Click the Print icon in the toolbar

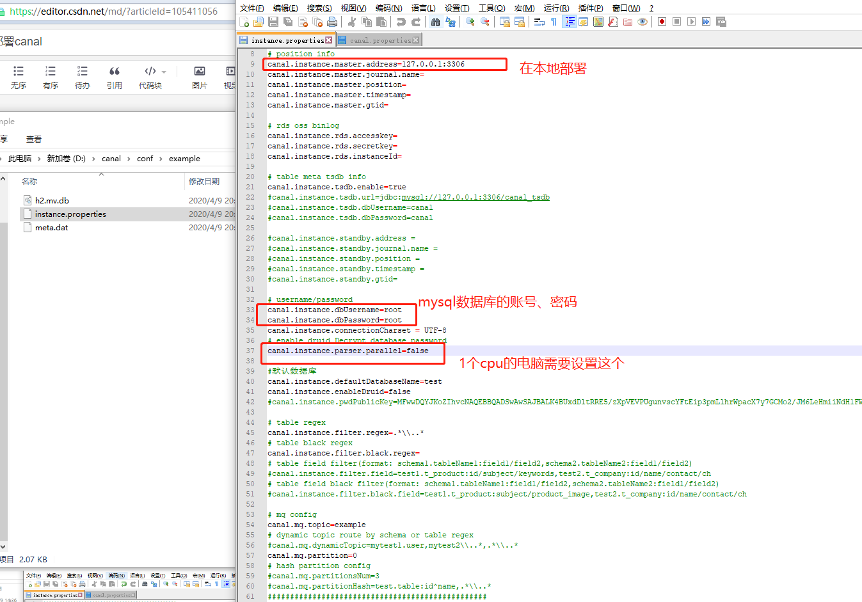[x=332, y=22]
